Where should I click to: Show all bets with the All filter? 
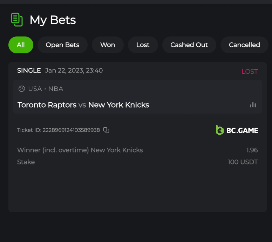tap(21, 45)
